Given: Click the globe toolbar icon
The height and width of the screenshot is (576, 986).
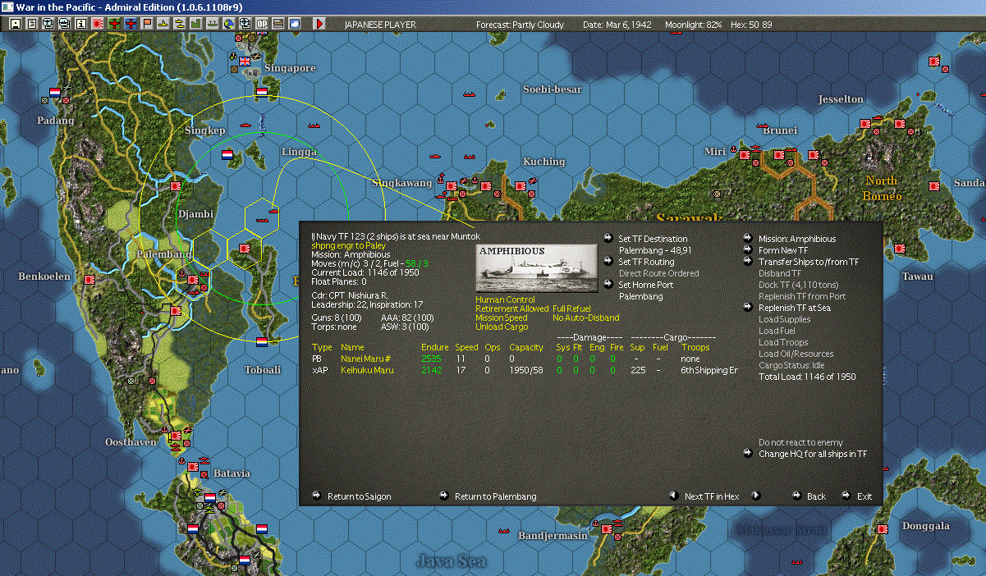Looking at the screenshot, I should click(x=228, y=24).
